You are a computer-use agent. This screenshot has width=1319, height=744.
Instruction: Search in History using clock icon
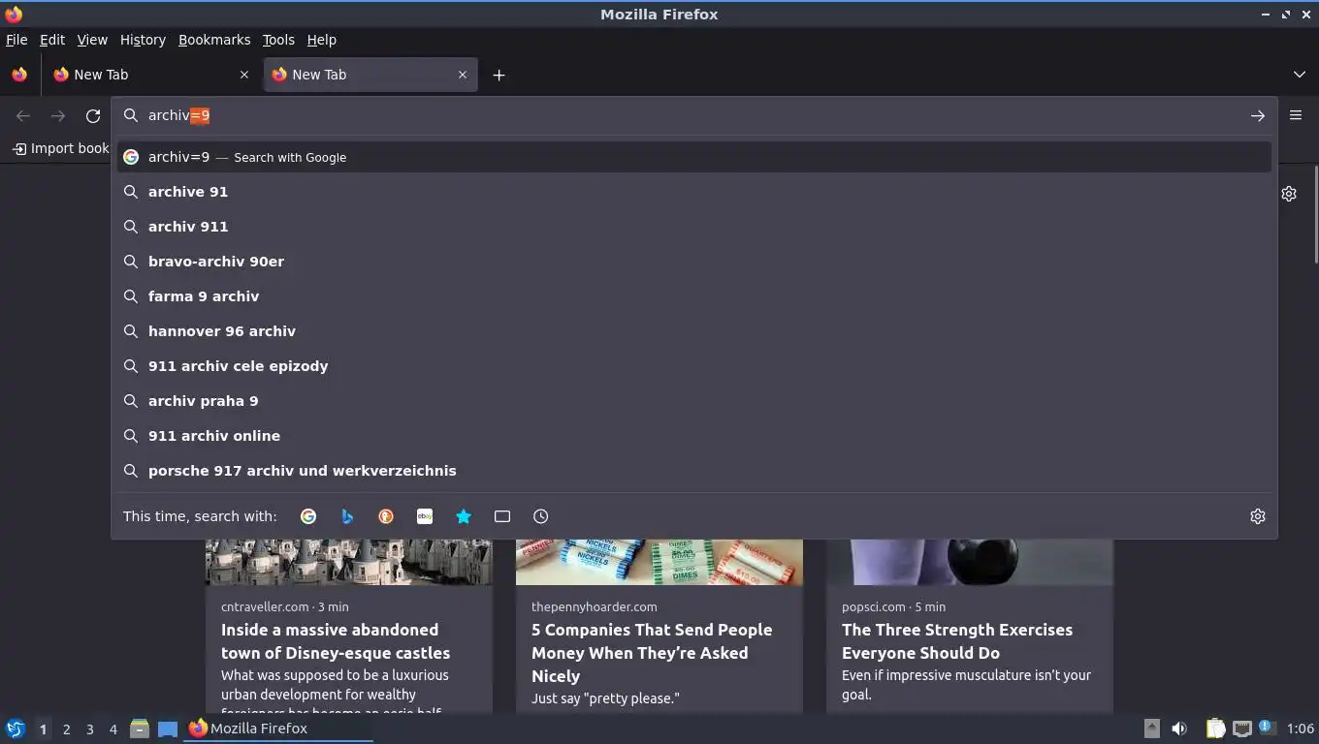pos(541,516)
